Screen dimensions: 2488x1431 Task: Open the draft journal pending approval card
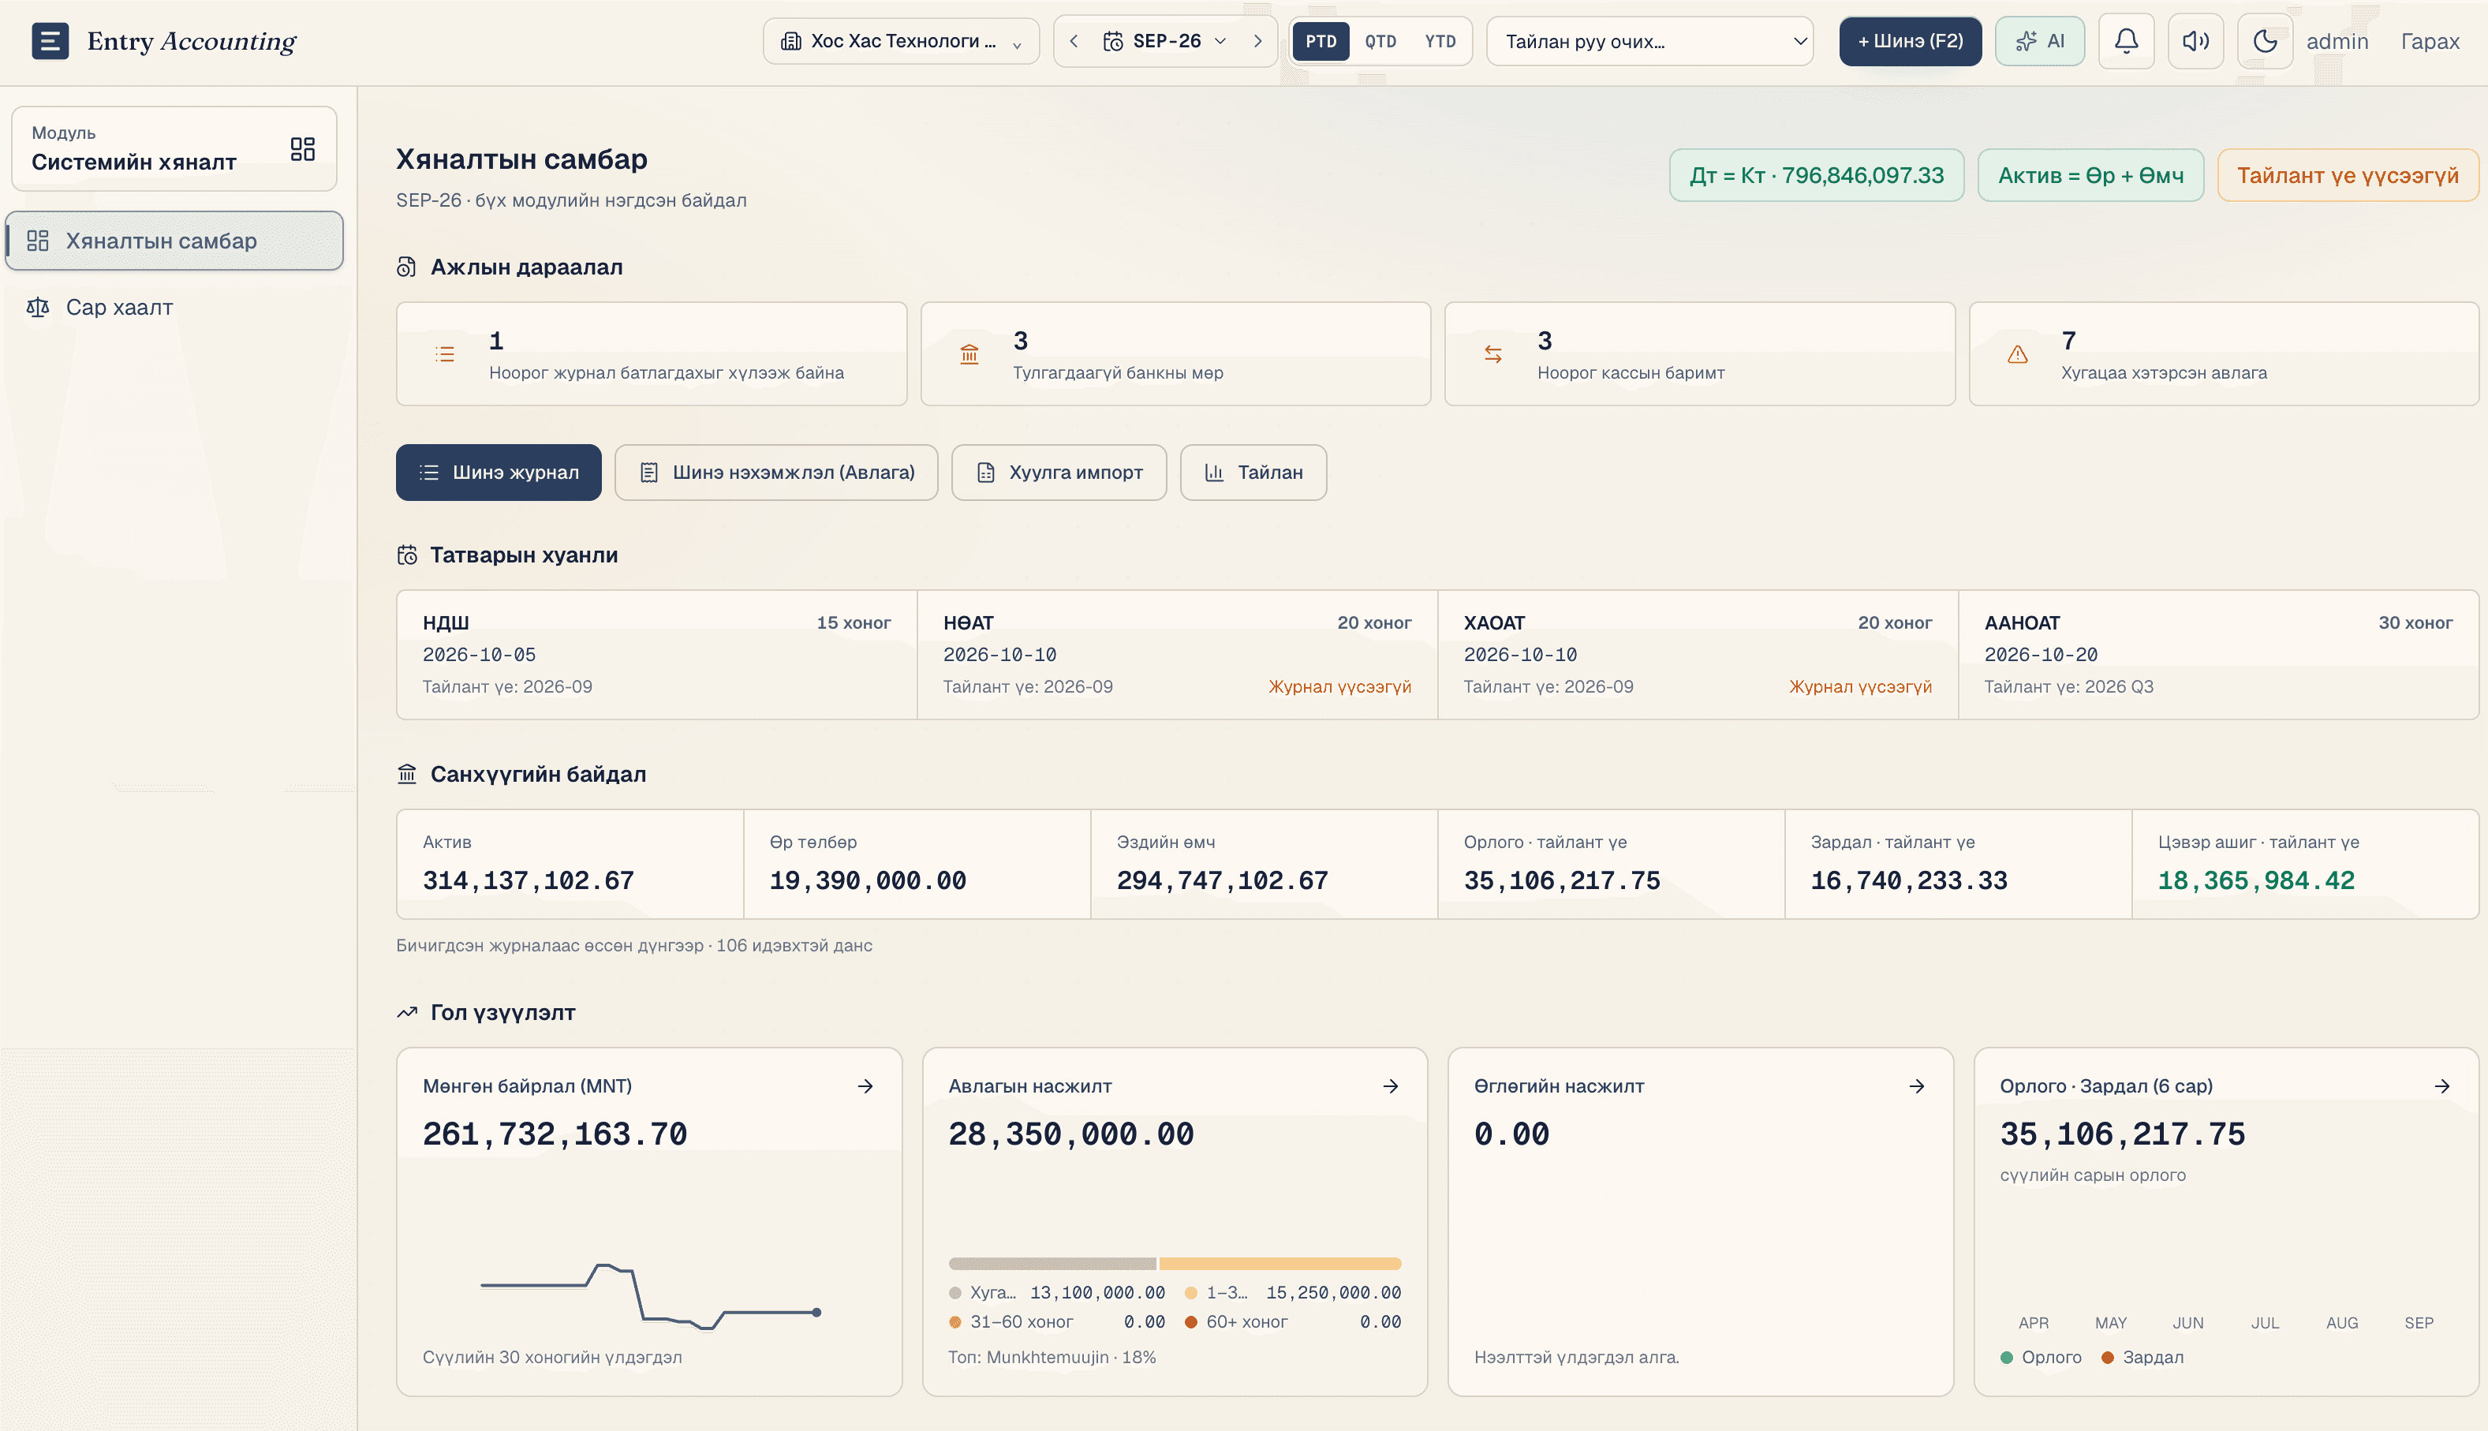pos(652,354)
